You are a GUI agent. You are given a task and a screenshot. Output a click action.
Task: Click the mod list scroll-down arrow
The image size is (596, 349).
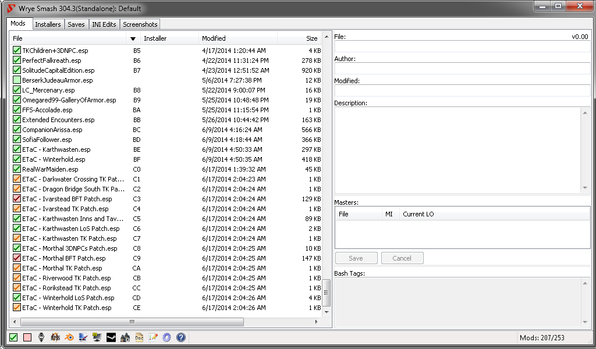click(326, 312)
